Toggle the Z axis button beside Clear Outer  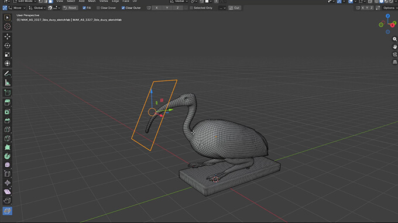177,8
